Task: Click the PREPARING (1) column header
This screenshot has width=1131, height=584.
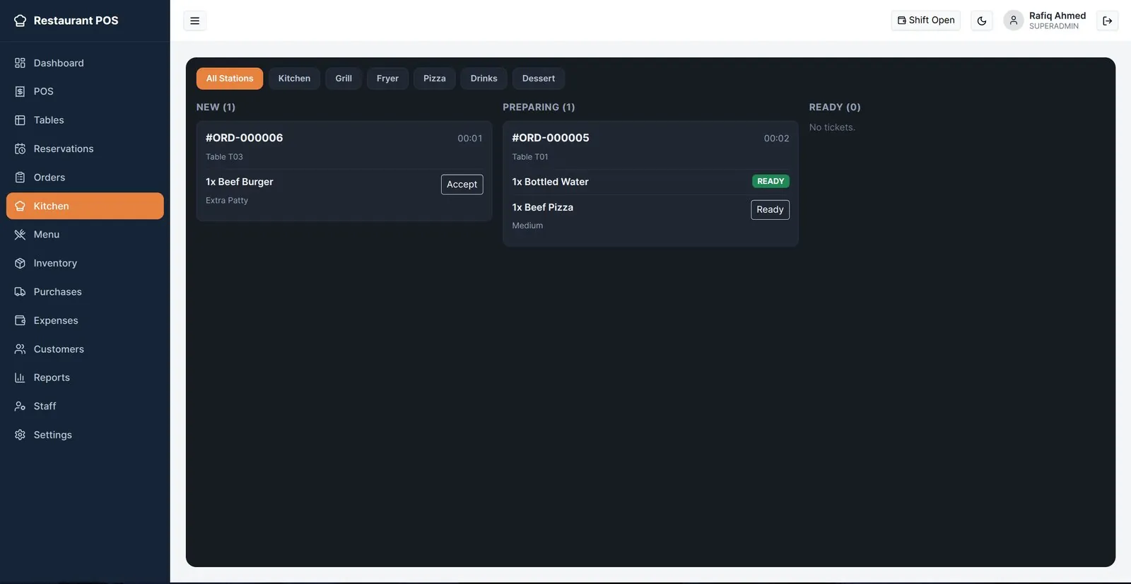Action: [539, 107]
